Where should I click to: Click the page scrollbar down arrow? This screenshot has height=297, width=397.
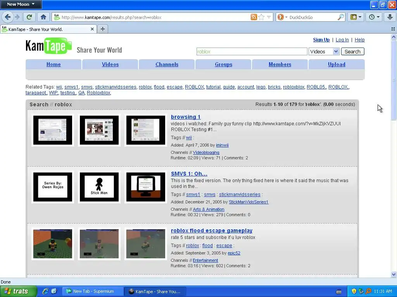pyautogui.click(x=394, y=275)
